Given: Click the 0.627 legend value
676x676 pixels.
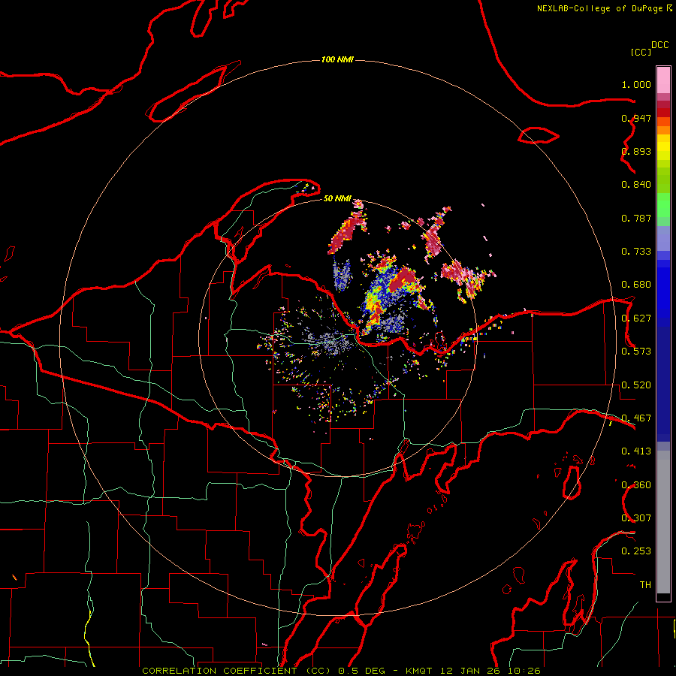Looking at the screenshot, I should [x=636, y=318].
